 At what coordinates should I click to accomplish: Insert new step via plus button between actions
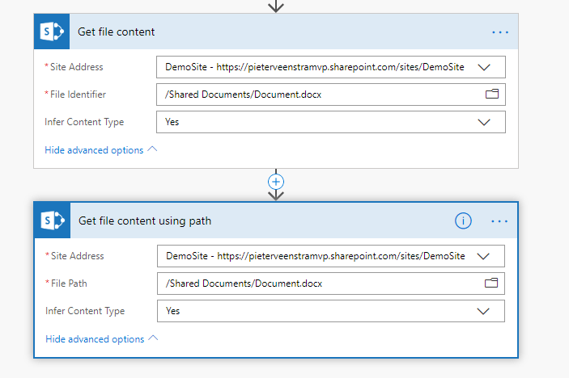pos(276,182)
